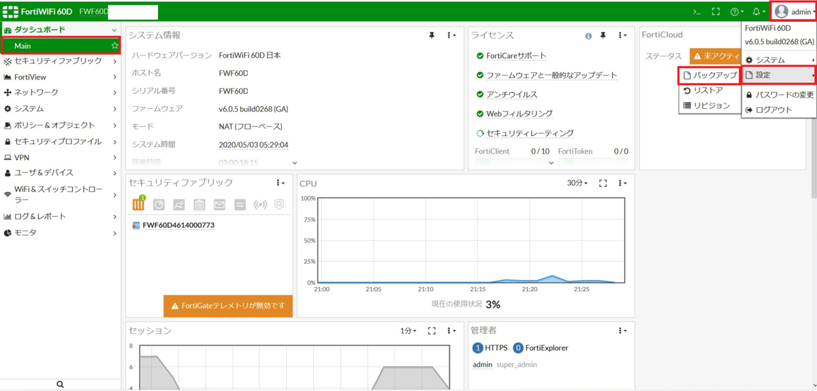Expand セキュリティプロファイル in the sidebar

point(61,141)
